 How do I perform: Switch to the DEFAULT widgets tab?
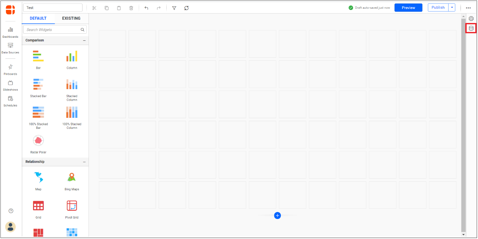tap(38, 18)
